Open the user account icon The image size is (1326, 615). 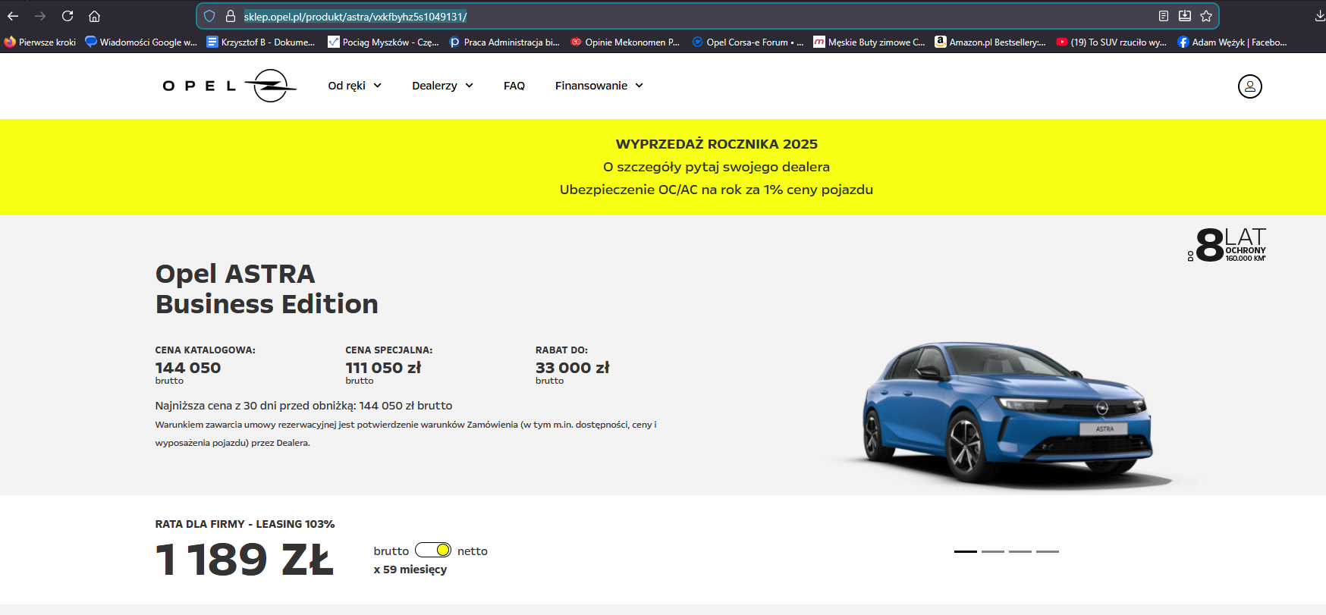coord(1250,86)
